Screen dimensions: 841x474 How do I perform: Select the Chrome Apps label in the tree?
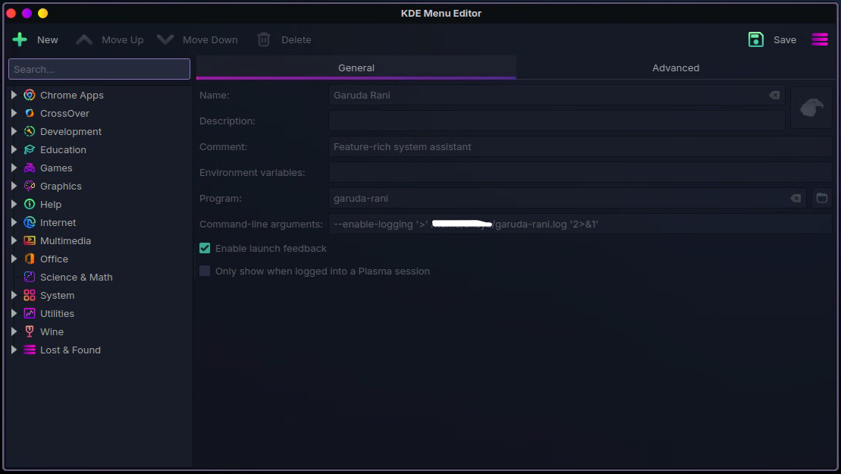pos(72,96)
